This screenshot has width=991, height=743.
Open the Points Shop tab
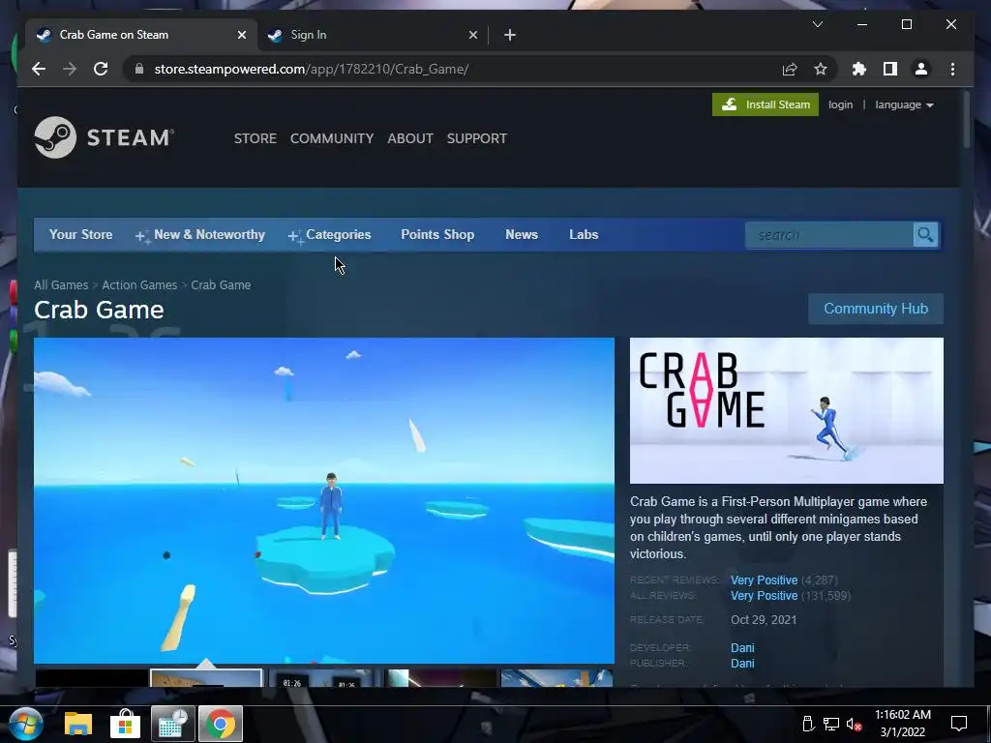437,234
